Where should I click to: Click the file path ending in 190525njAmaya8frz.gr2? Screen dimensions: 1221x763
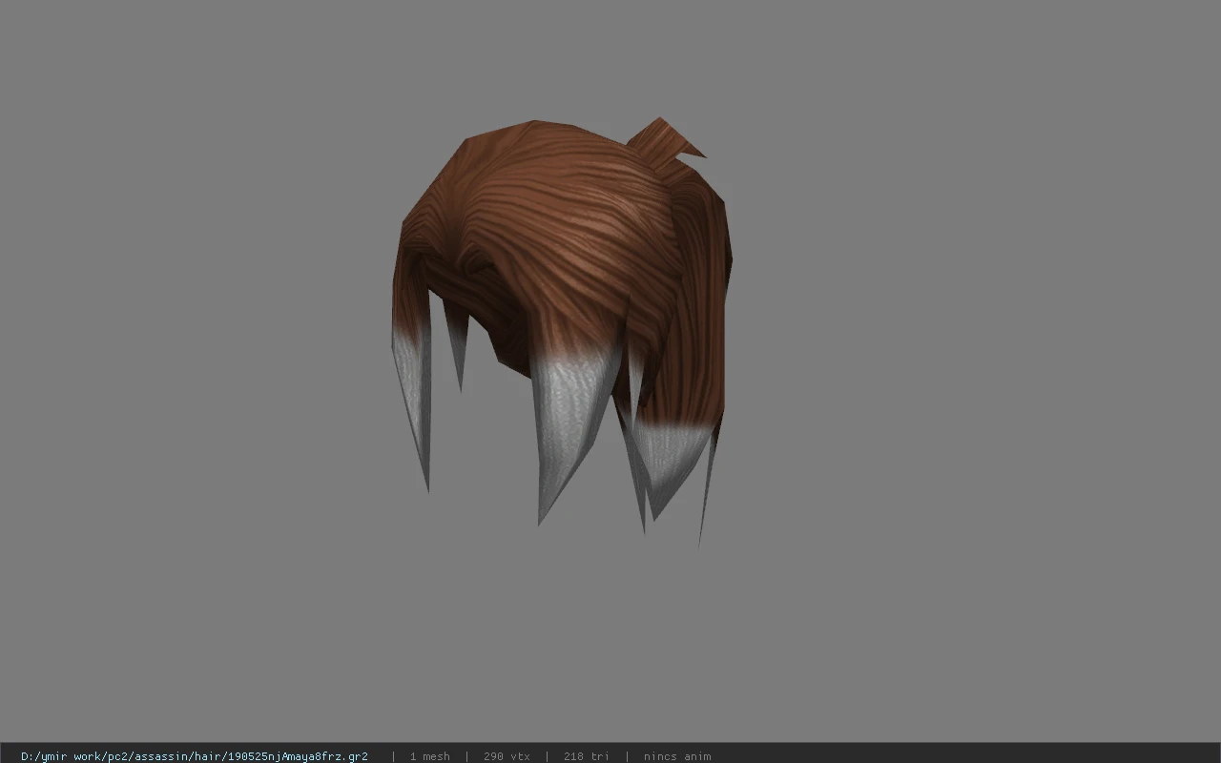pyautogui.click(x=195, y=756)
